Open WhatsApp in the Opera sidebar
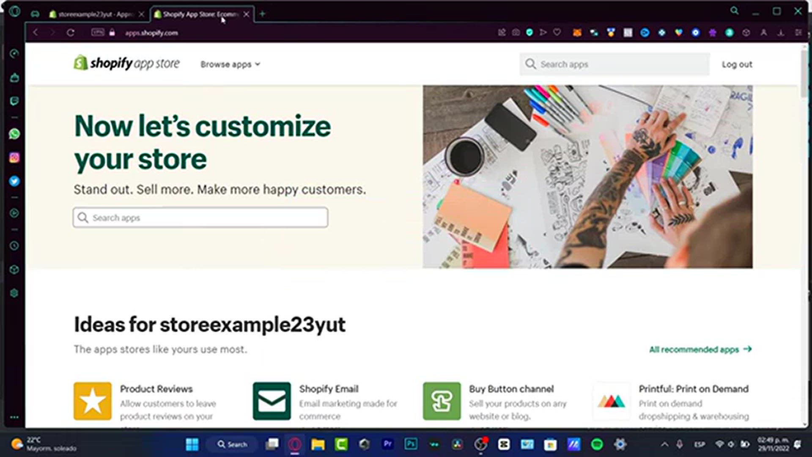 point(14,134)
